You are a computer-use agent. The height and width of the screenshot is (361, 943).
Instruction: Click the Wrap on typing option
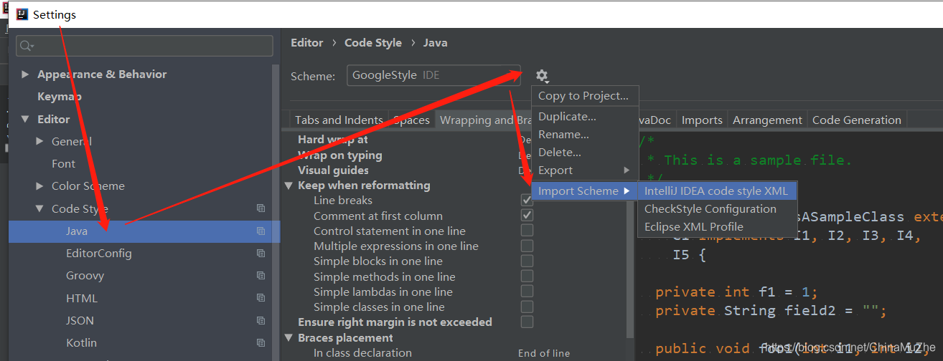[340, 155]
